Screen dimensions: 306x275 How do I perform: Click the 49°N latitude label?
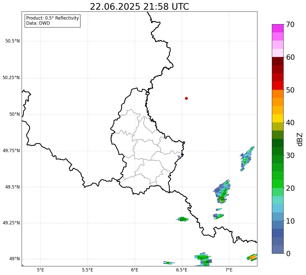tap(15, 259)
